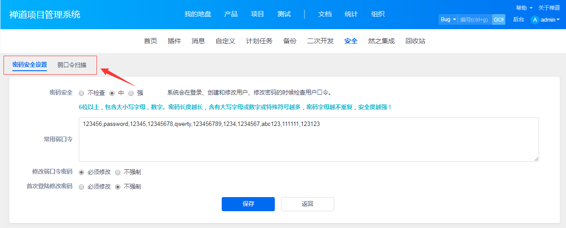This screenshot has width=566, height=228.
Task: Click the 保存 button
Action: [248, 204]
